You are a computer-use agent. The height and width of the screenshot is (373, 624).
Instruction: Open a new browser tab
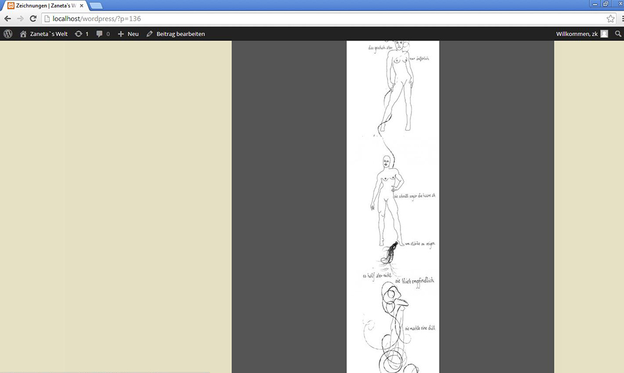[x=96, y=6]
